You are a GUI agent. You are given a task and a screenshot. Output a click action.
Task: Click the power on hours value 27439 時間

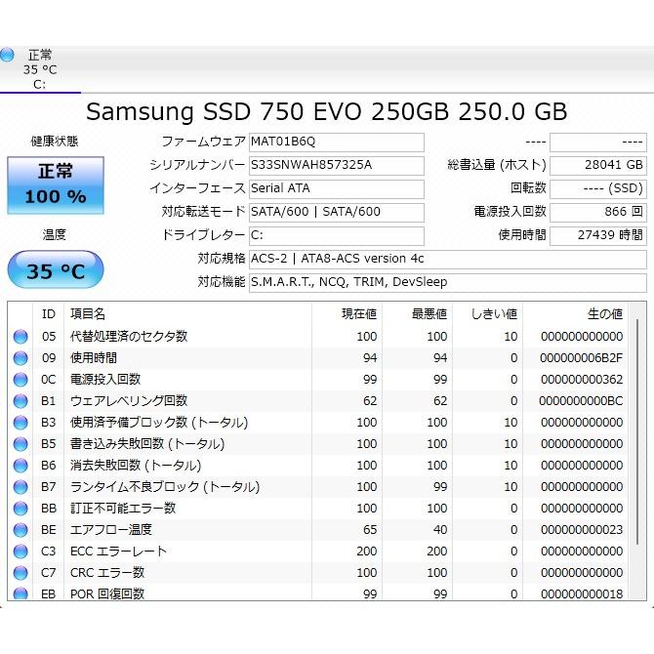pyautogui.click(x=598, y=235)
